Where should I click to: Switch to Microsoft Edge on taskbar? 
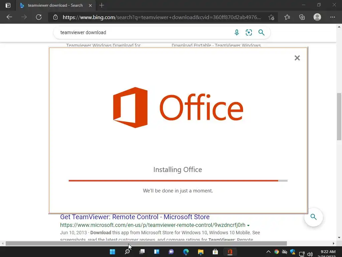click(x=186, y=252)
